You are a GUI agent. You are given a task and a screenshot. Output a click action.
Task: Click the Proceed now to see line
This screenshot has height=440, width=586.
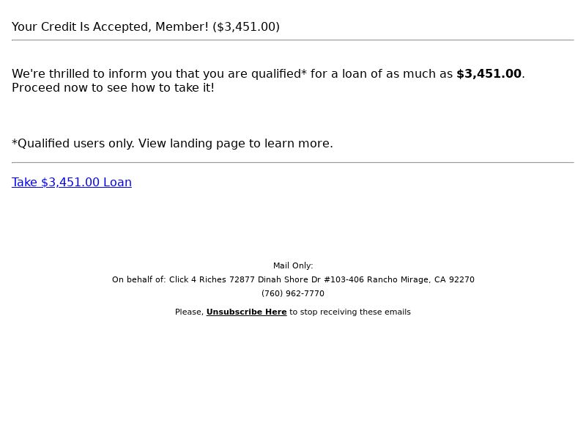[113, 88]
